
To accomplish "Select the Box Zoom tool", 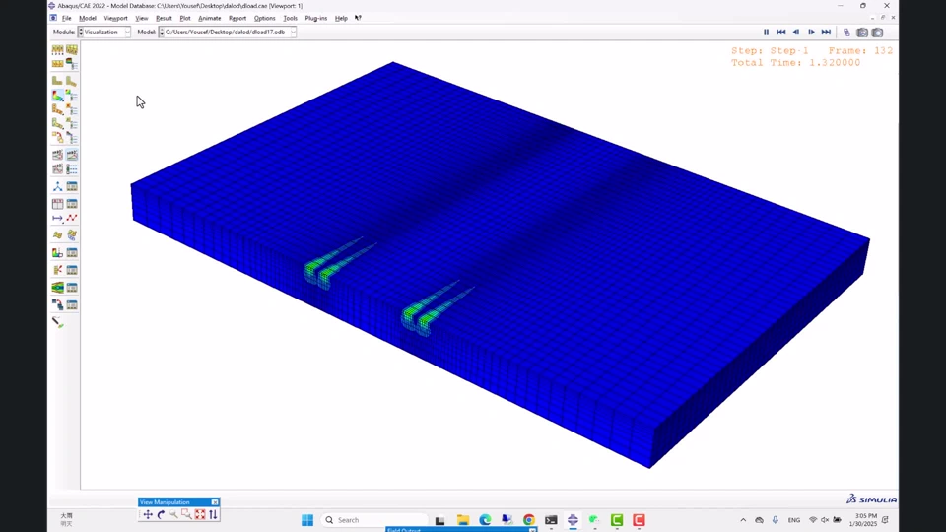I will [x=186, y=514].
